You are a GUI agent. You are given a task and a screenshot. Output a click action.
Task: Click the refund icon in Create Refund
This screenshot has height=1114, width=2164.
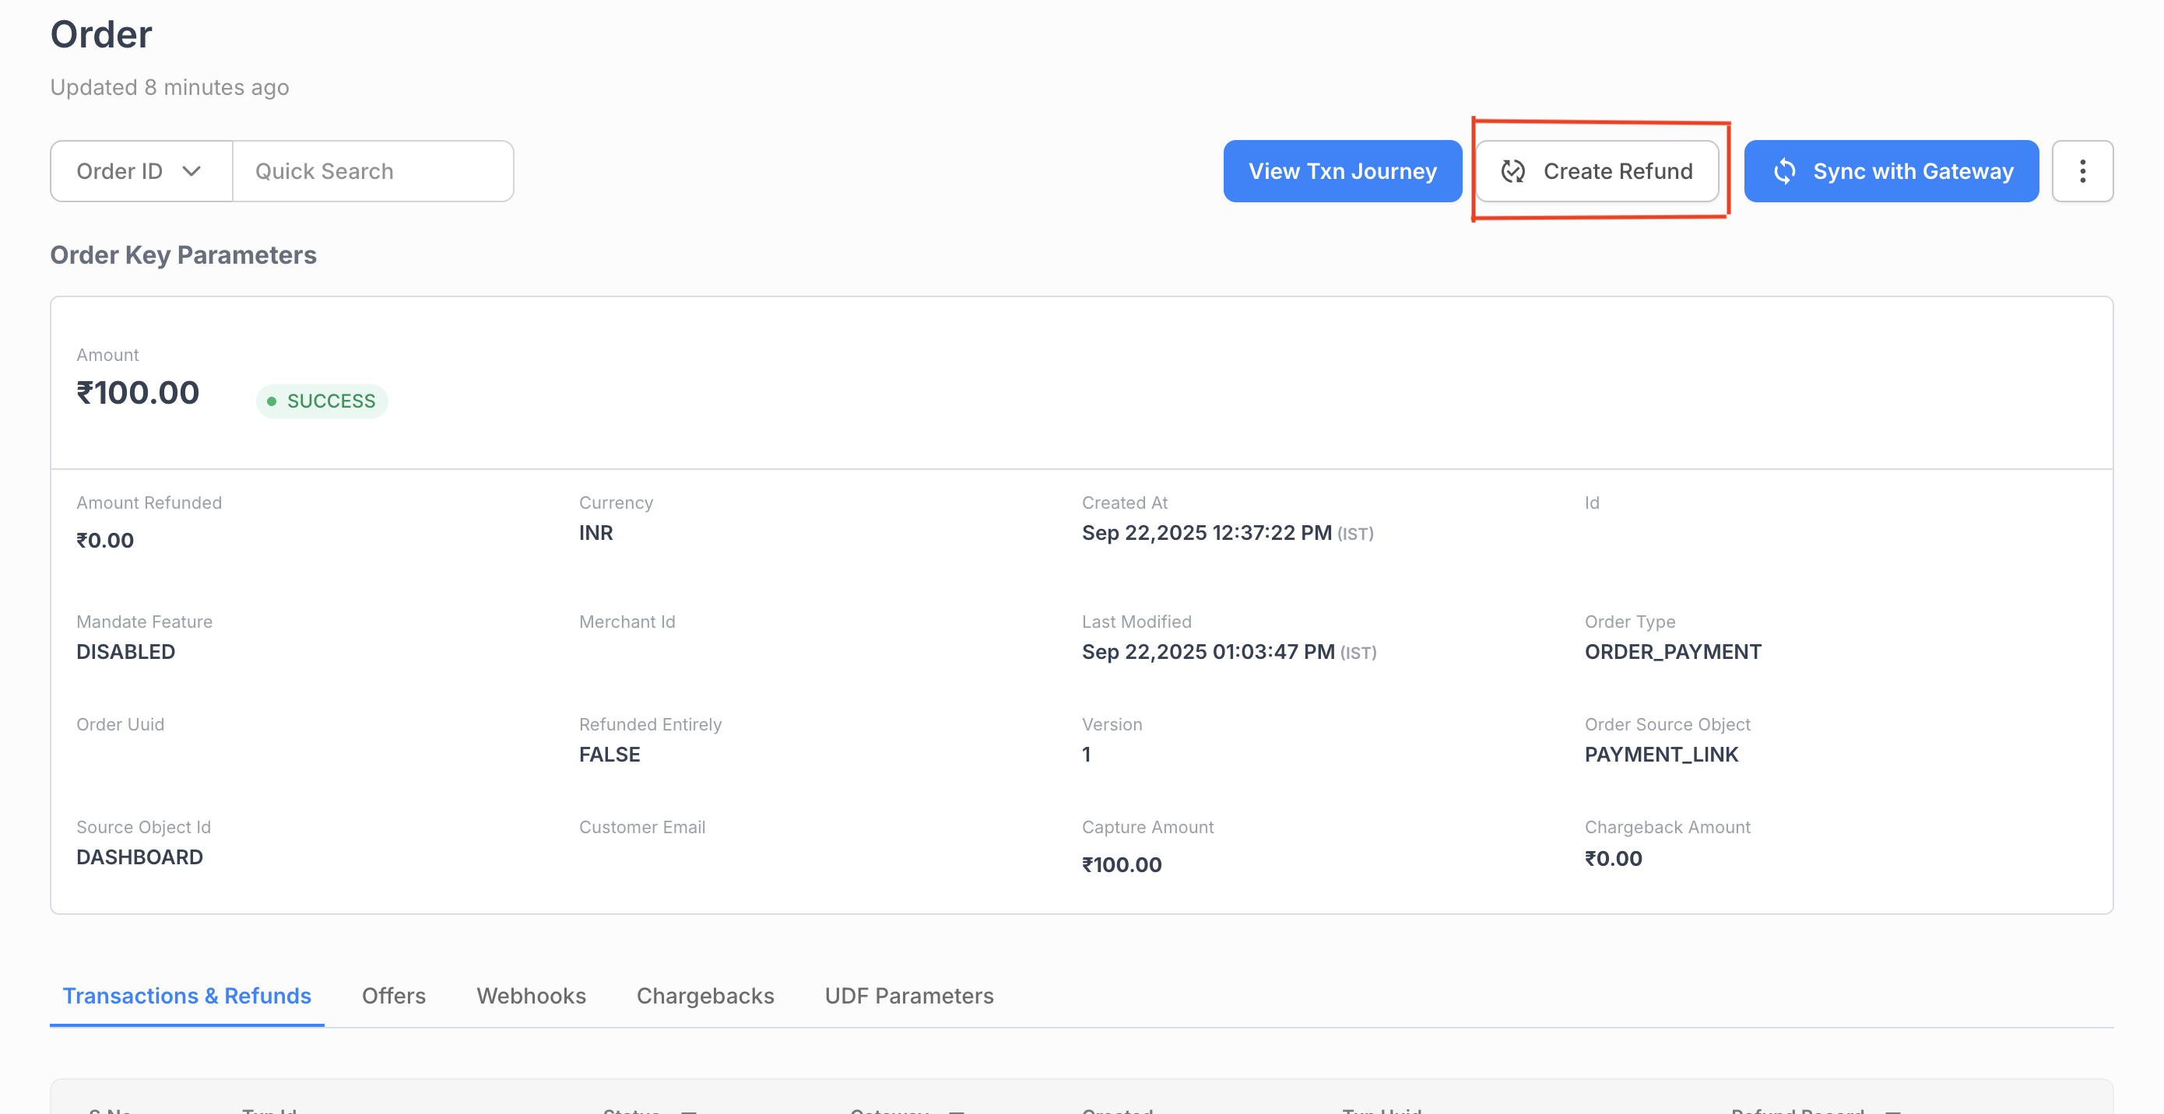coord(1512,171)
